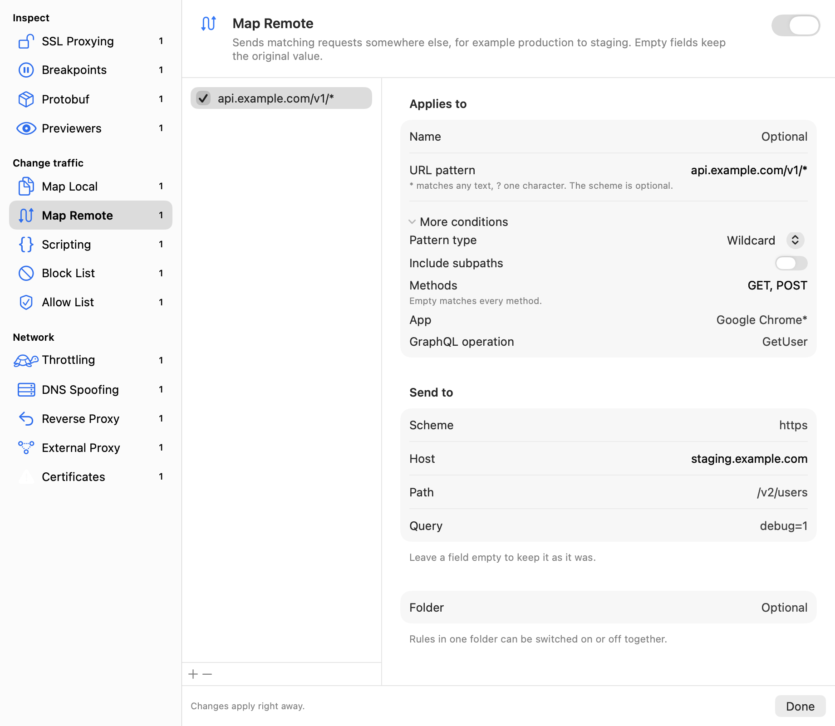The height and width of the screenshot is (726, 835).
Task: Click the Reverse Proxy return arrow icon
Action: coord(26,418)
